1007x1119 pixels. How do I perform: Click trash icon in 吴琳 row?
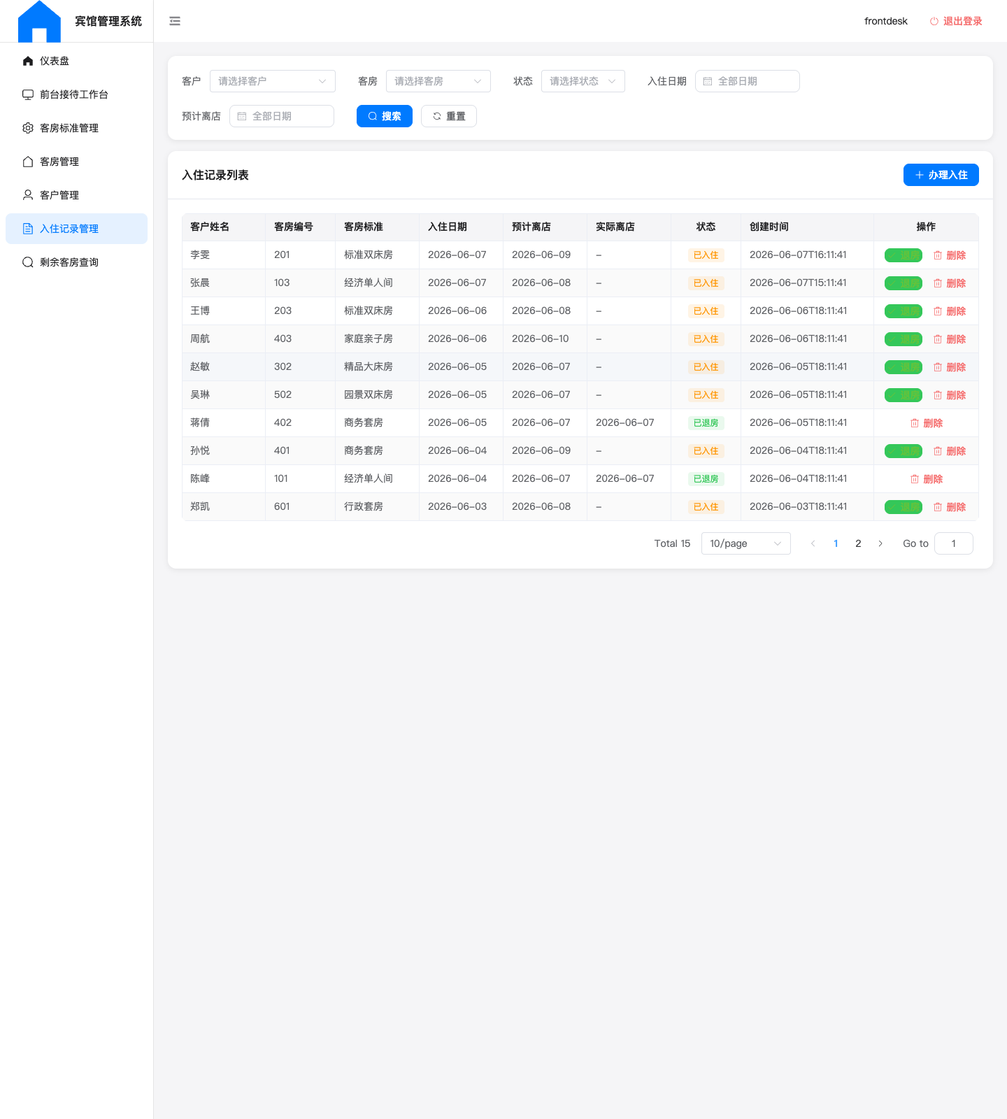pyautogui.click(x=938, y=395)
